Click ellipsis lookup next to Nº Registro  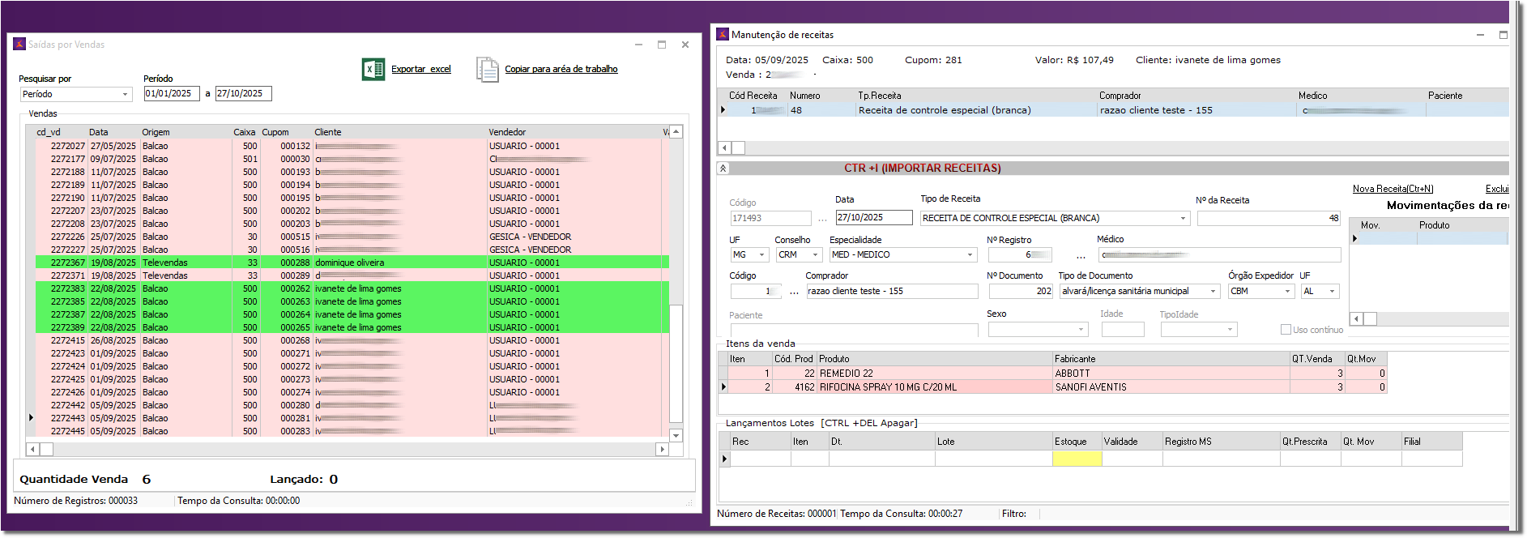click(x=1081, y=255)
